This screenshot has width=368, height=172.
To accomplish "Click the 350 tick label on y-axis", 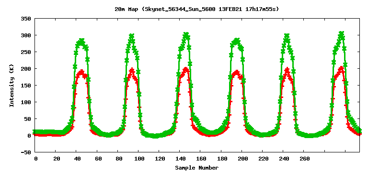I will (x=26, y=19).
